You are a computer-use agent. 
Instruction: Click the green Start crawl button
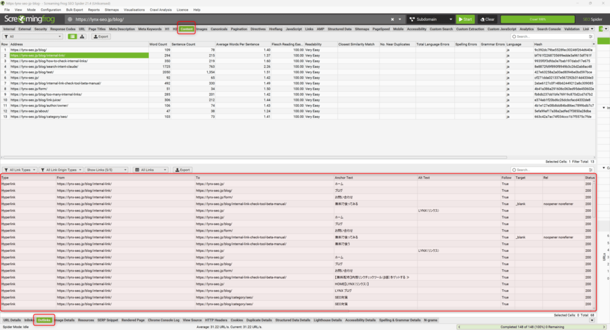(x=463, y=19)
